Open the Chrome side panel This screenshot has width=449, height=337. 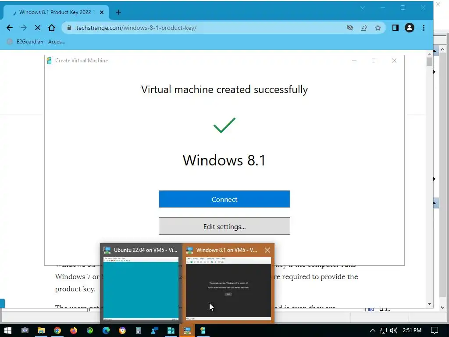[x=396, y=28]
